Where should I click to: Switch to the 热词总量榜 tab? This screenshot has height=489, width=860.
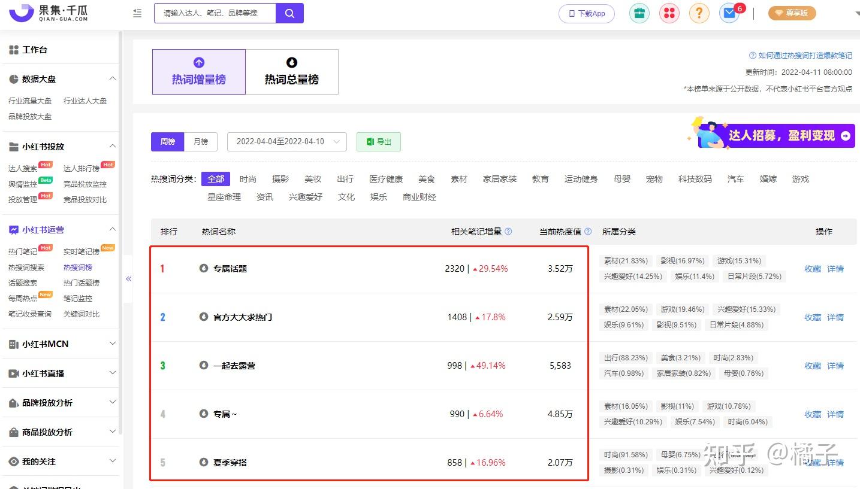point(292,72)
